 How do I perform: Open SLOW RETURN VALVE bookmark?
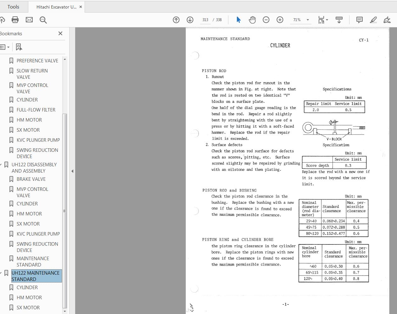click(x=32, y=74)
